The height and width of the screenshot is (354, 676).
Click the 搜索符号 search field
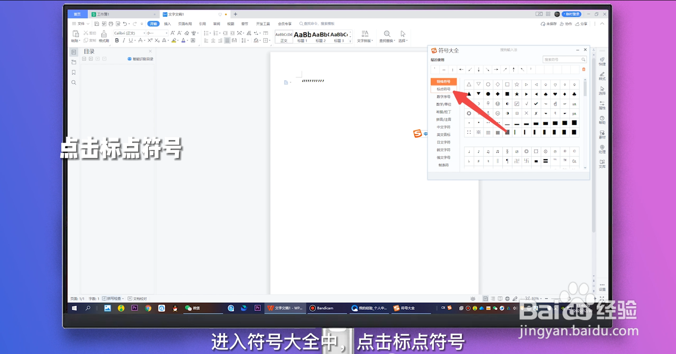coord(564,60)
